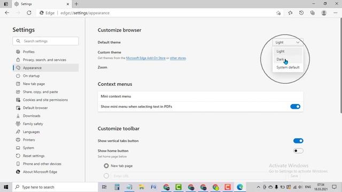Select New tab page radio button
The height and width of the screenshot is (192, 342).
106,166
